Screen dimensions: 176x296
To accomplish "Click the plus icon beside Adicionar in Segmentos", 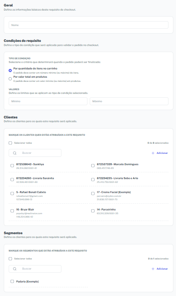I will click(x=153, y=269).
